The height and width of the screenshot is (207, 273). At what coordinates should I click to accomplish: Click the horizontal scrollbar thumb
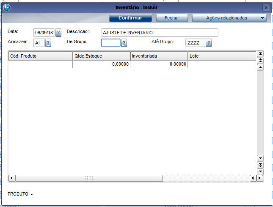[x=89, y=178]
